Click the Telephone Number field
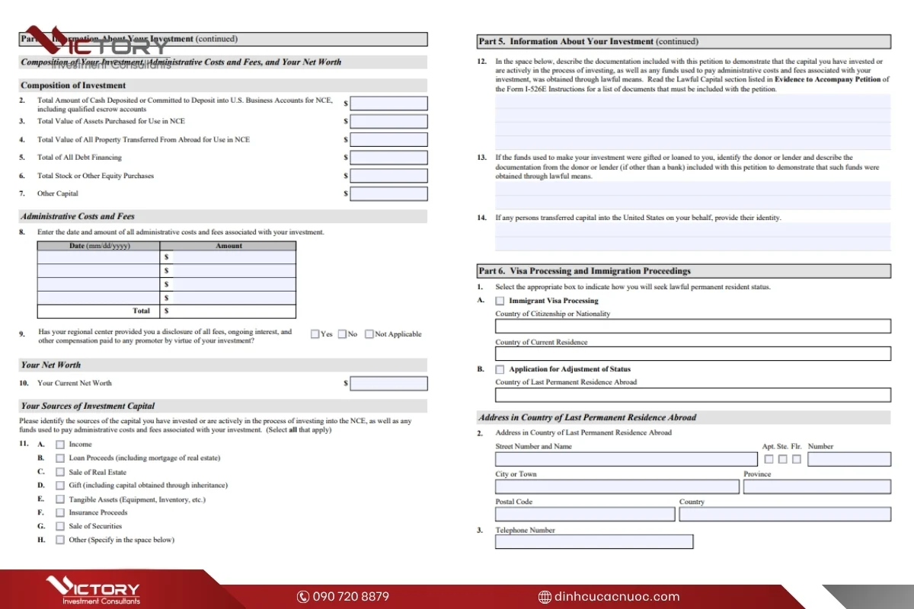914x609 pixels. pos(594,541)
